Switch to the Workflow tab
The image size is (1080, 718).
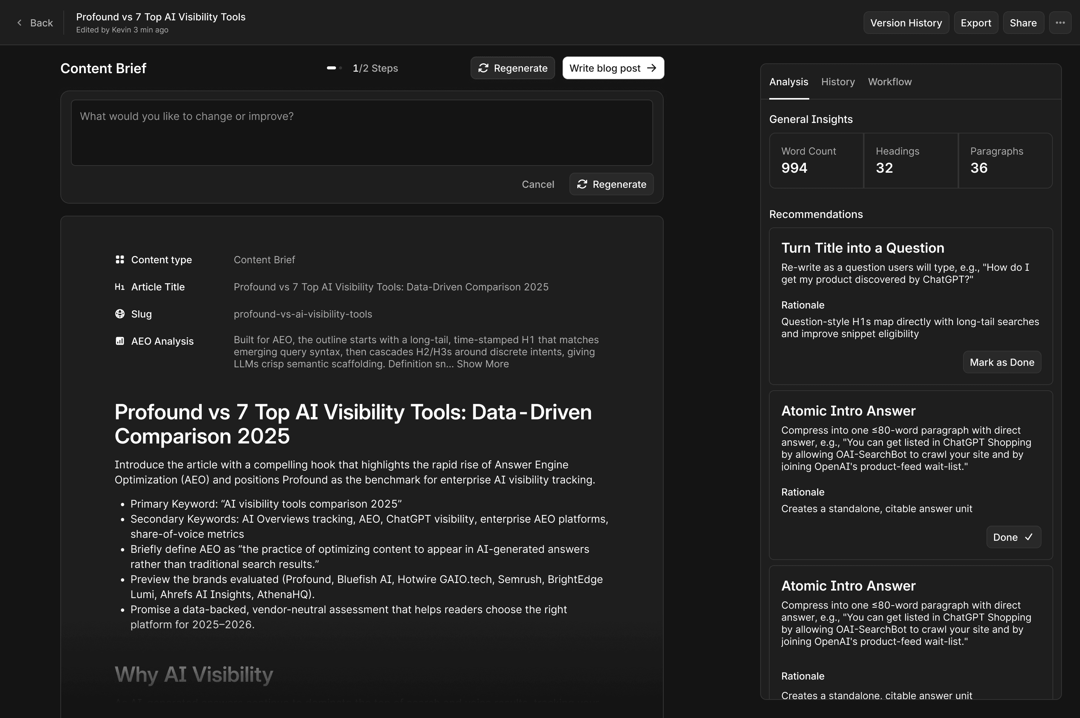(889, 82)
